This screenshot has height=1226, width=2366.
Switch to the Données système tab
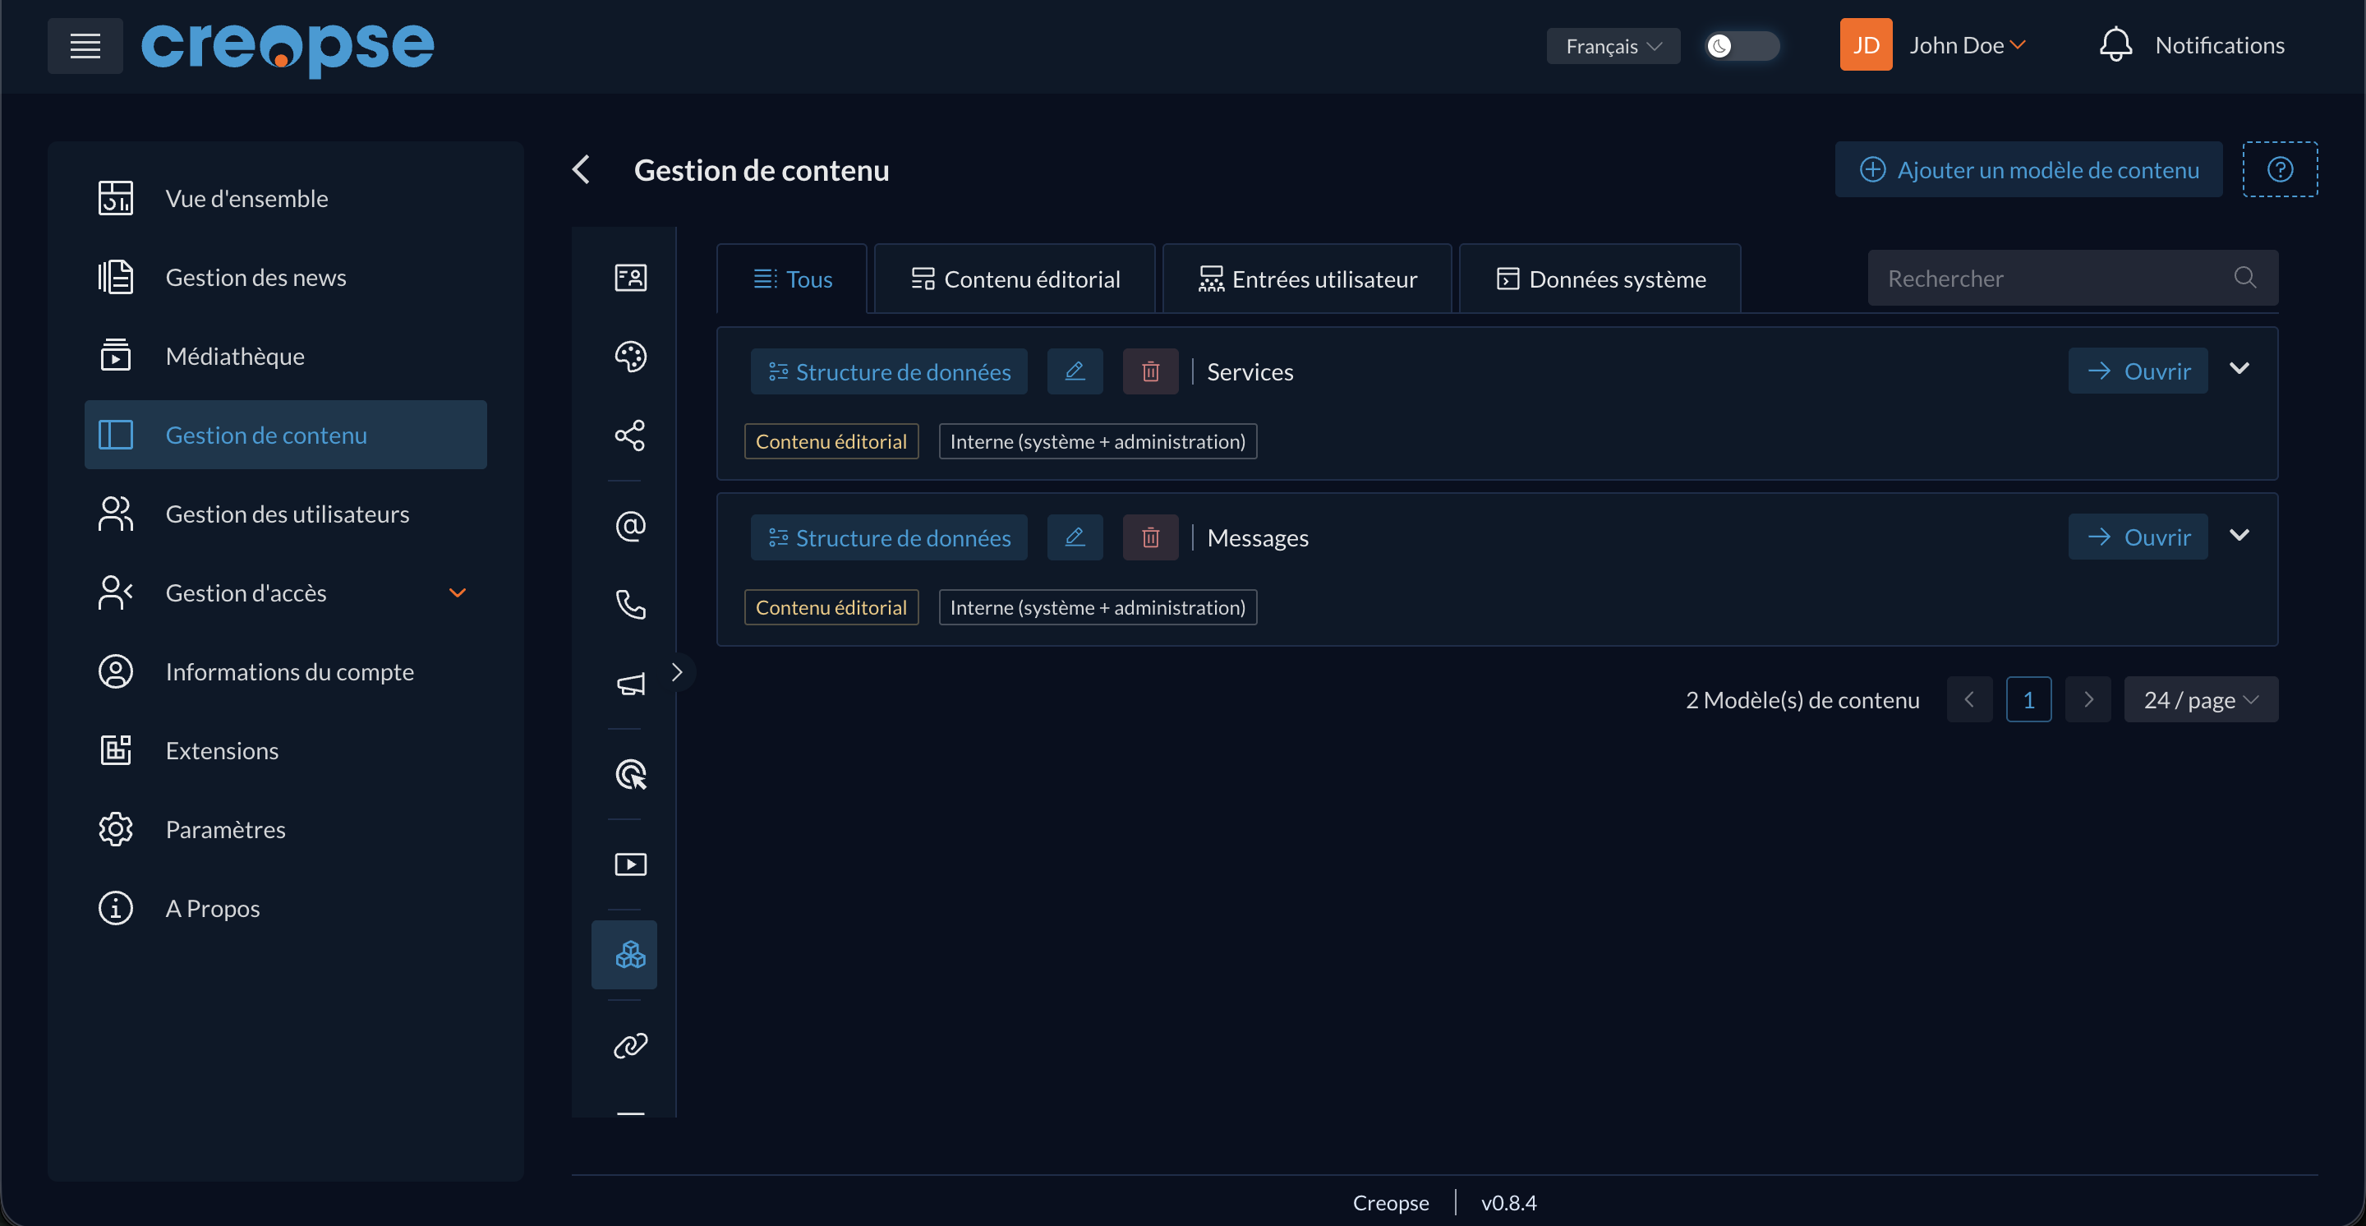(x=1600, y=279)
